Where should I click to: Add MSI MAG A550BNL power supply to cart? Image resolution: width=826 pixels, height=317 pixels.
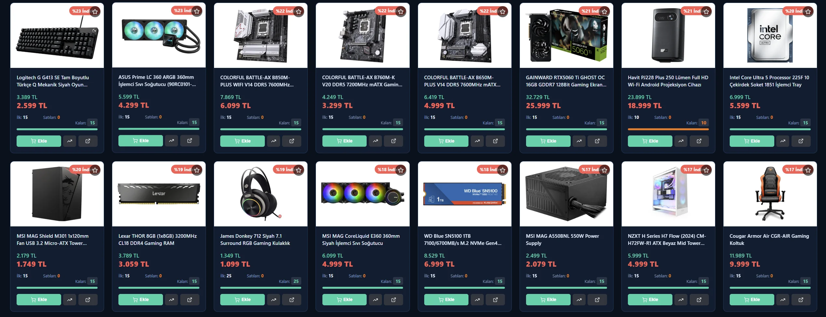(x=548, y=299)
